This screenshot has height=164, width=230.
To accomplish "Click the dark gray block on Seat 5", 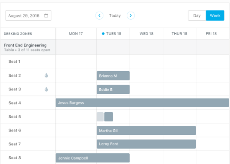I will pyautogui.click(x=108, y=117).
